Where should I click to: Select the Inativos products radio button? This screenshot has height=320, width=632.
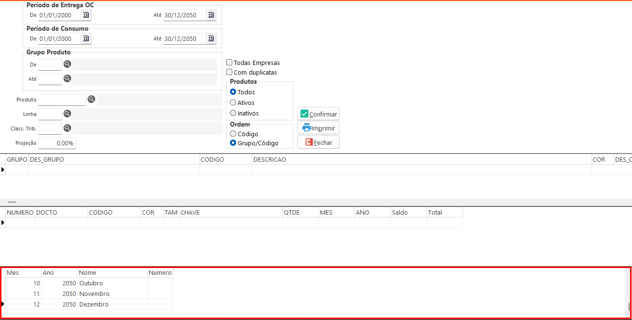233,113
